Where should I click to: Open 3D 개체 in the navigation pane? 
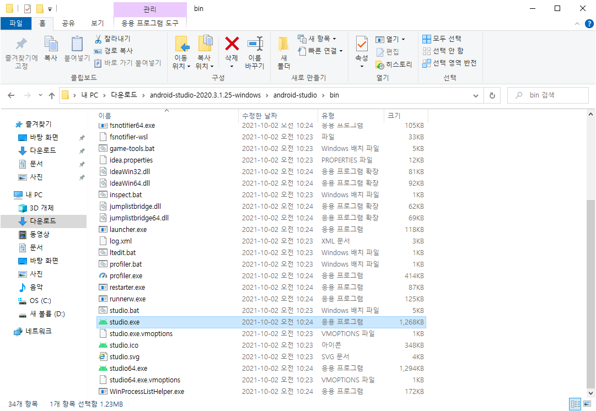[41, 208]
